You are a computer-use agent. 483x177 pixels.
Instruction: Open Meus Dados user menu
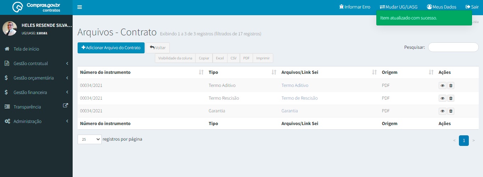[442, 7]
